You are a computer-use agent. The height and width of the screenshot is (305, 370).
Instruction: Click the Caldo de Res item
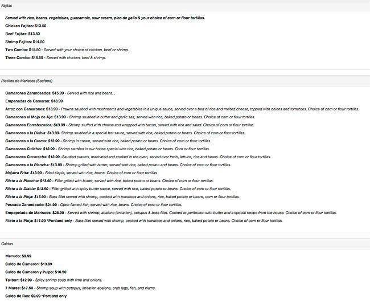[23, 296]
